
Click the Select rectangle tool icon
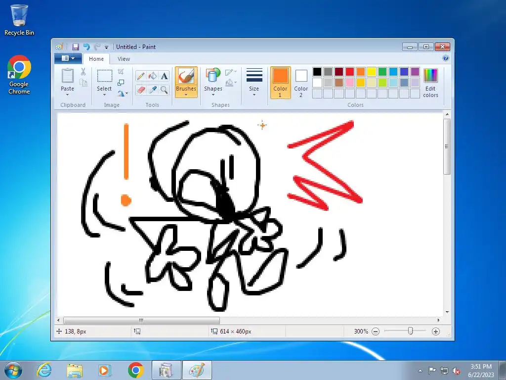pos(105,76)
